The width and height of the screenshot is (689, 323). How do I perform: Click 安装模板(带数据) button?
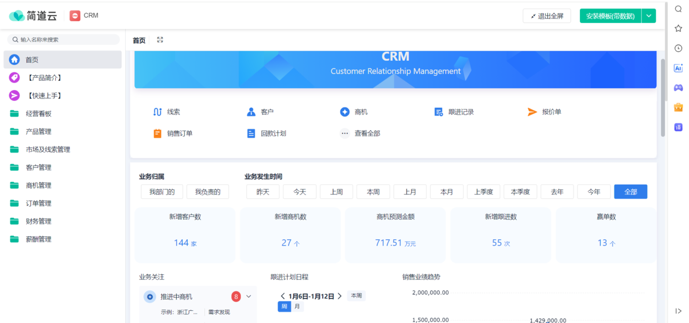tap(610, 16)
